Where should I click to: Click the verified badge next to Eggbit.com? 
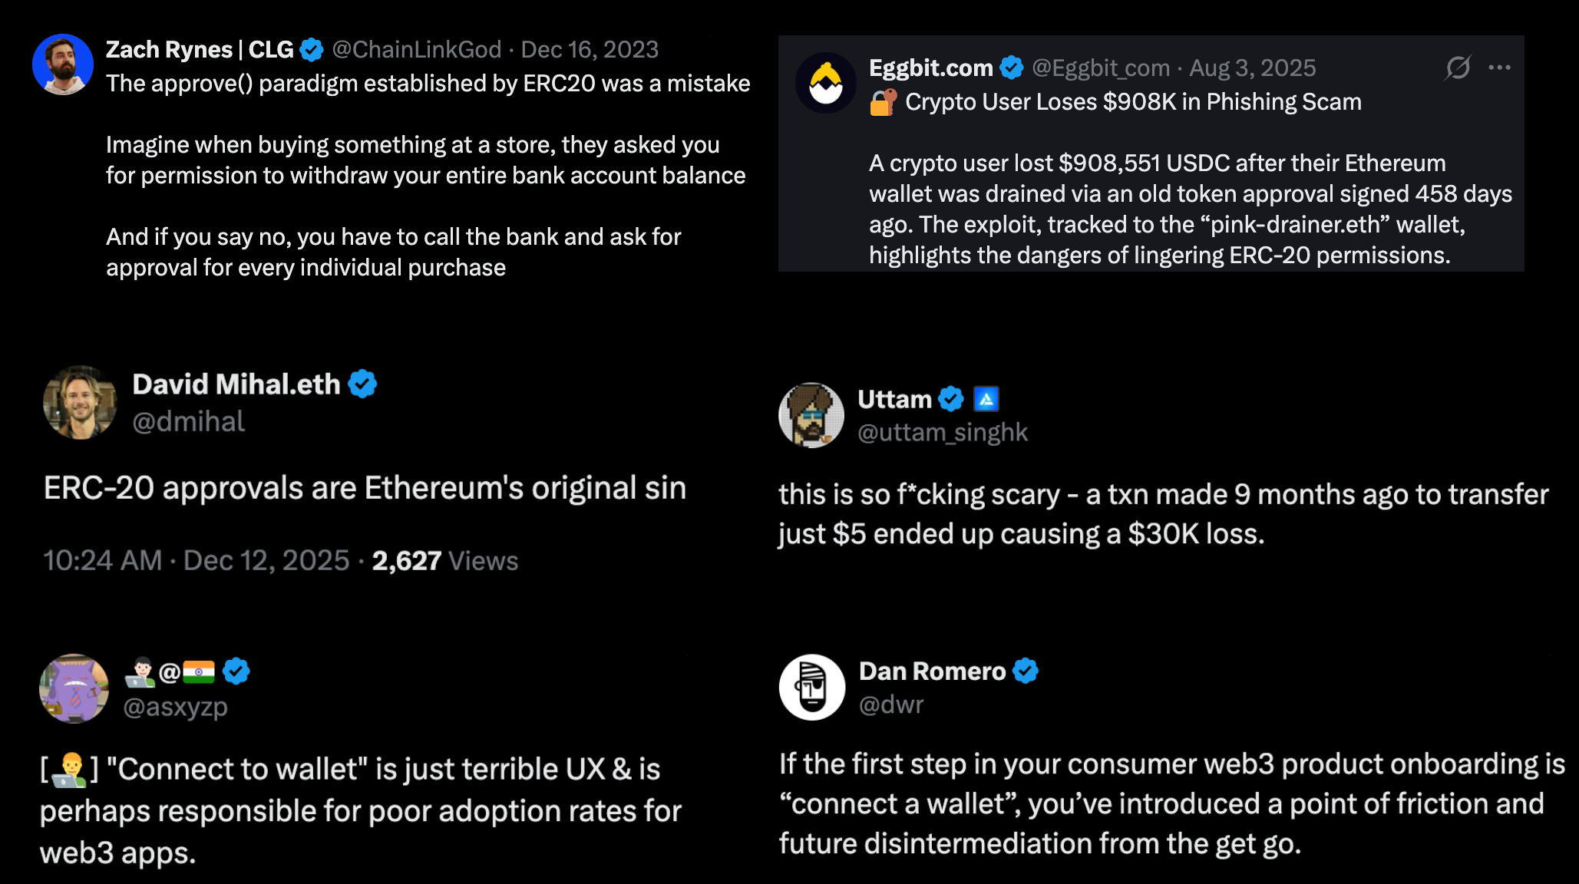1012,68
